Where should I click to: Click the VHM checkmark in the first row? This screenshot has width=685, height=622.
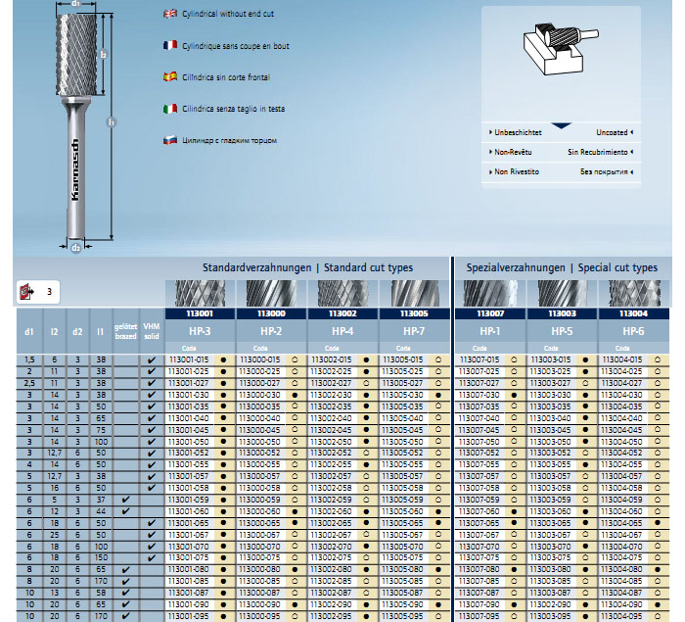click(151, 359)
